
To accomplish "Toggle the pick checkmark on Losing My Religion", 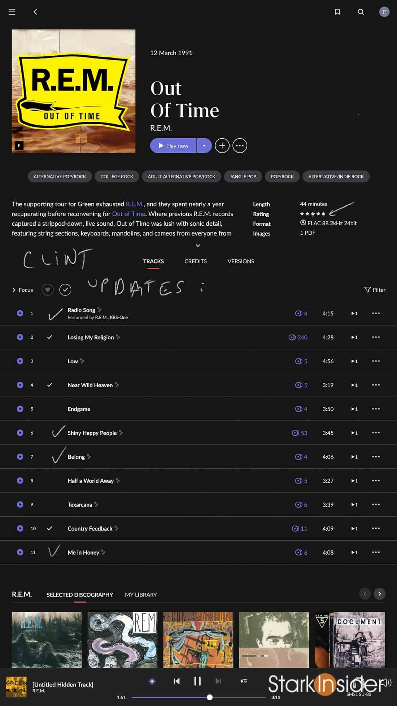I will tap(49, 337).
